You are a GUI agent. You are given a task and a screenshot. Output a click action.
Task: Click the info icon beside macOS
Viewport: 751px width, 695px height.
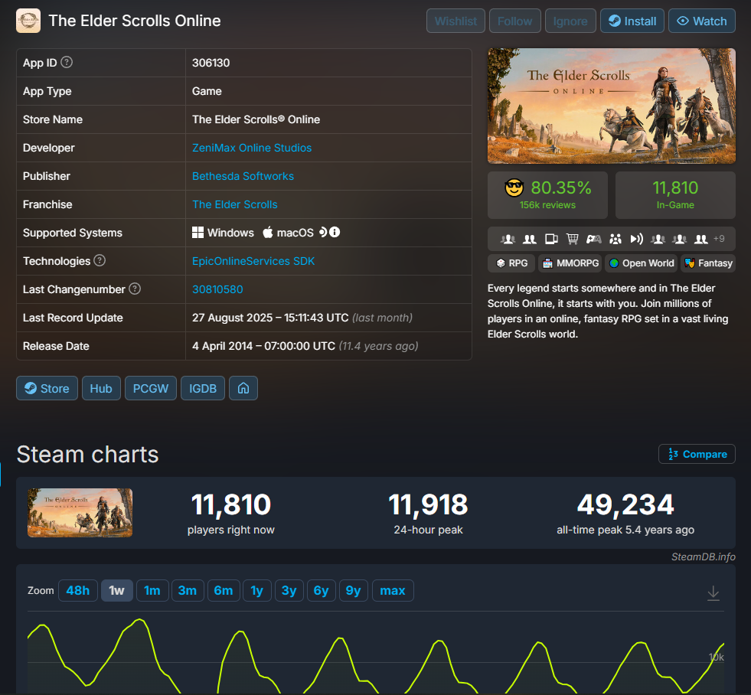click(335, 233)
